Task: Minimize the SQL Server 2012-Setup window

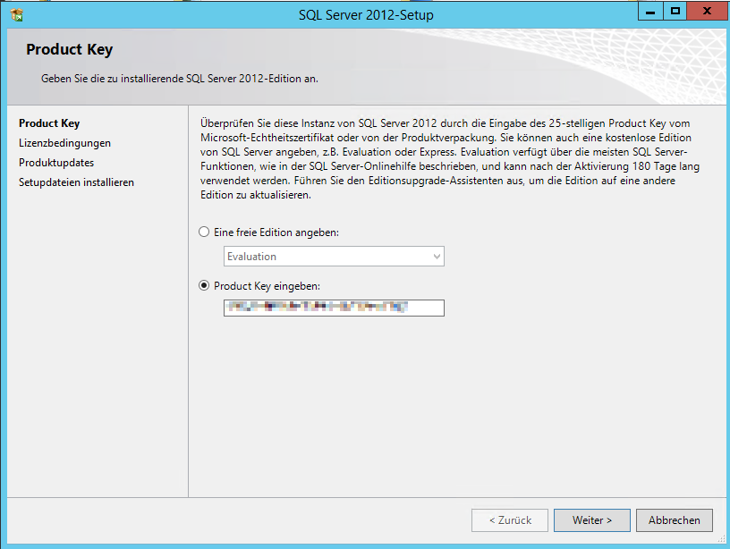Action: point(650,12)
